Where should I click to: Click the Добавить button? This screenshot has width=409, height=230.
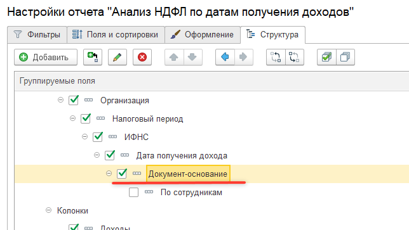46,57
